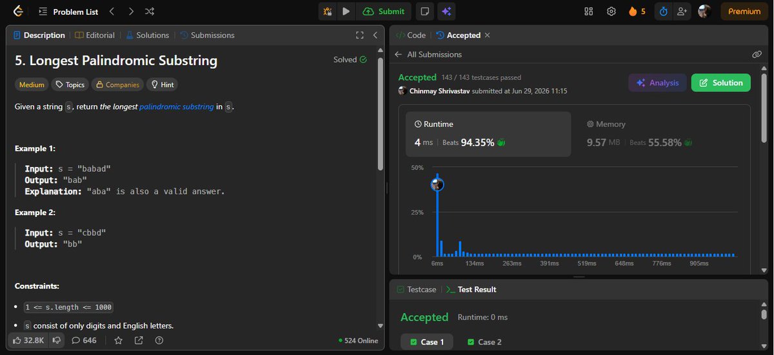Switch to the Editorial tab
774x355 pixels.
click(95, 35)
